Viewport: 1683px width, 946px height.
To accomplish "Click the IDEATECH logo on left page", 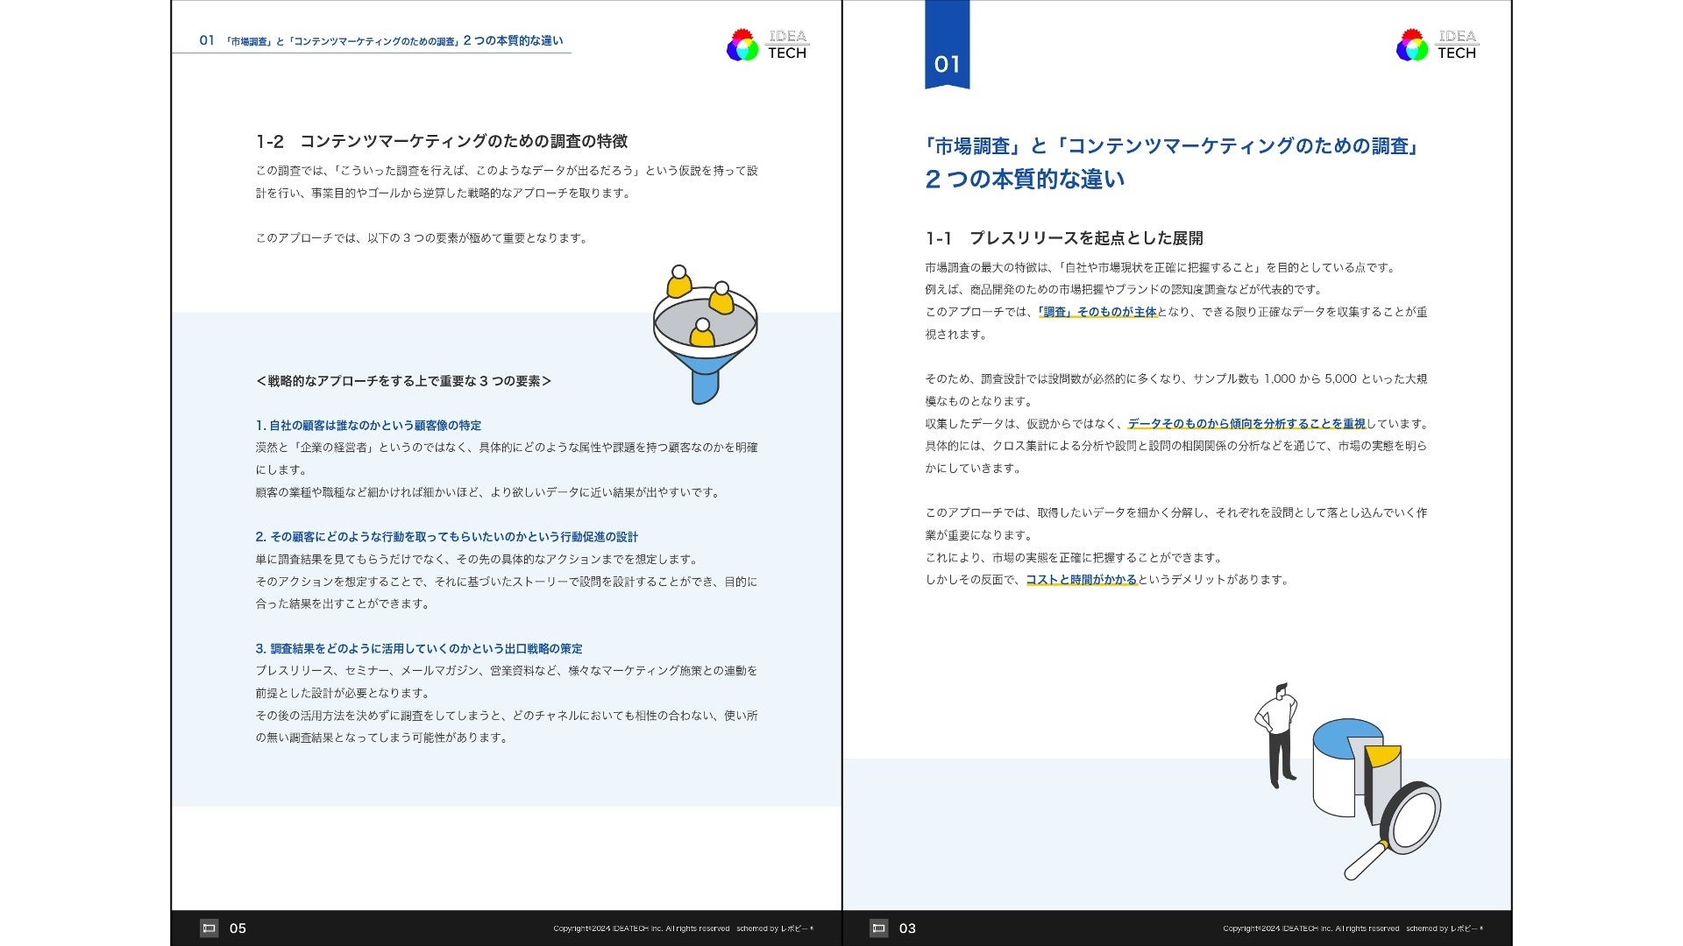I will [x=767, y=45].
